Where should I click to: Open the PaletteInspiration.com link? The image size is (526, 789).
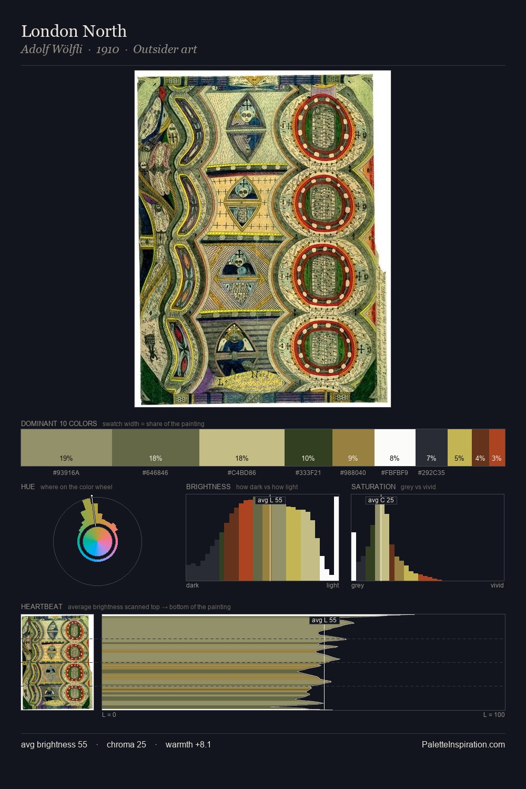[x=463, y=744]
